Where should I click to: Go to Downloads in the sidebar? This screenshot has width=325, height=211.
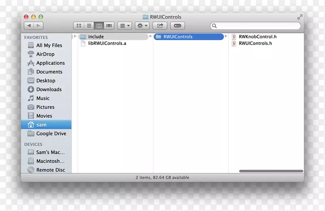pyautogui.click(x=49, y=89)
